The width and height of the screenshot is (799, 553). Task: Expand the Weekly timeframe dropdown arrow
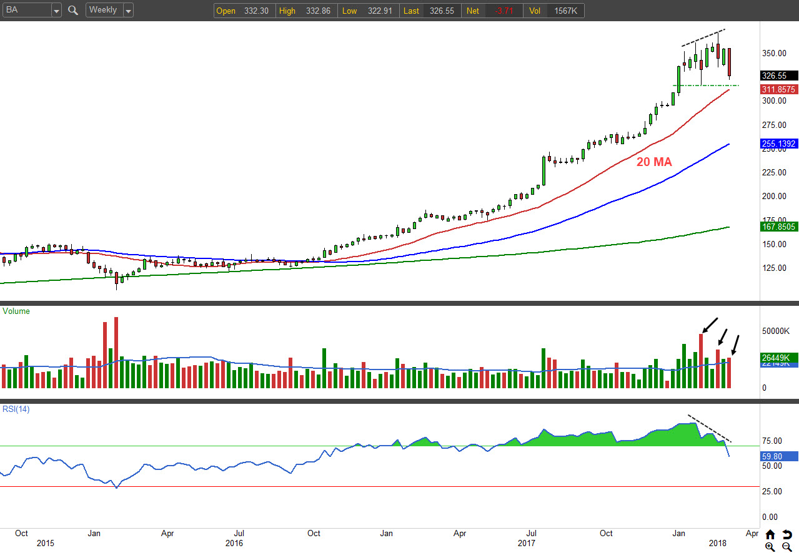[x=128, y=11]
